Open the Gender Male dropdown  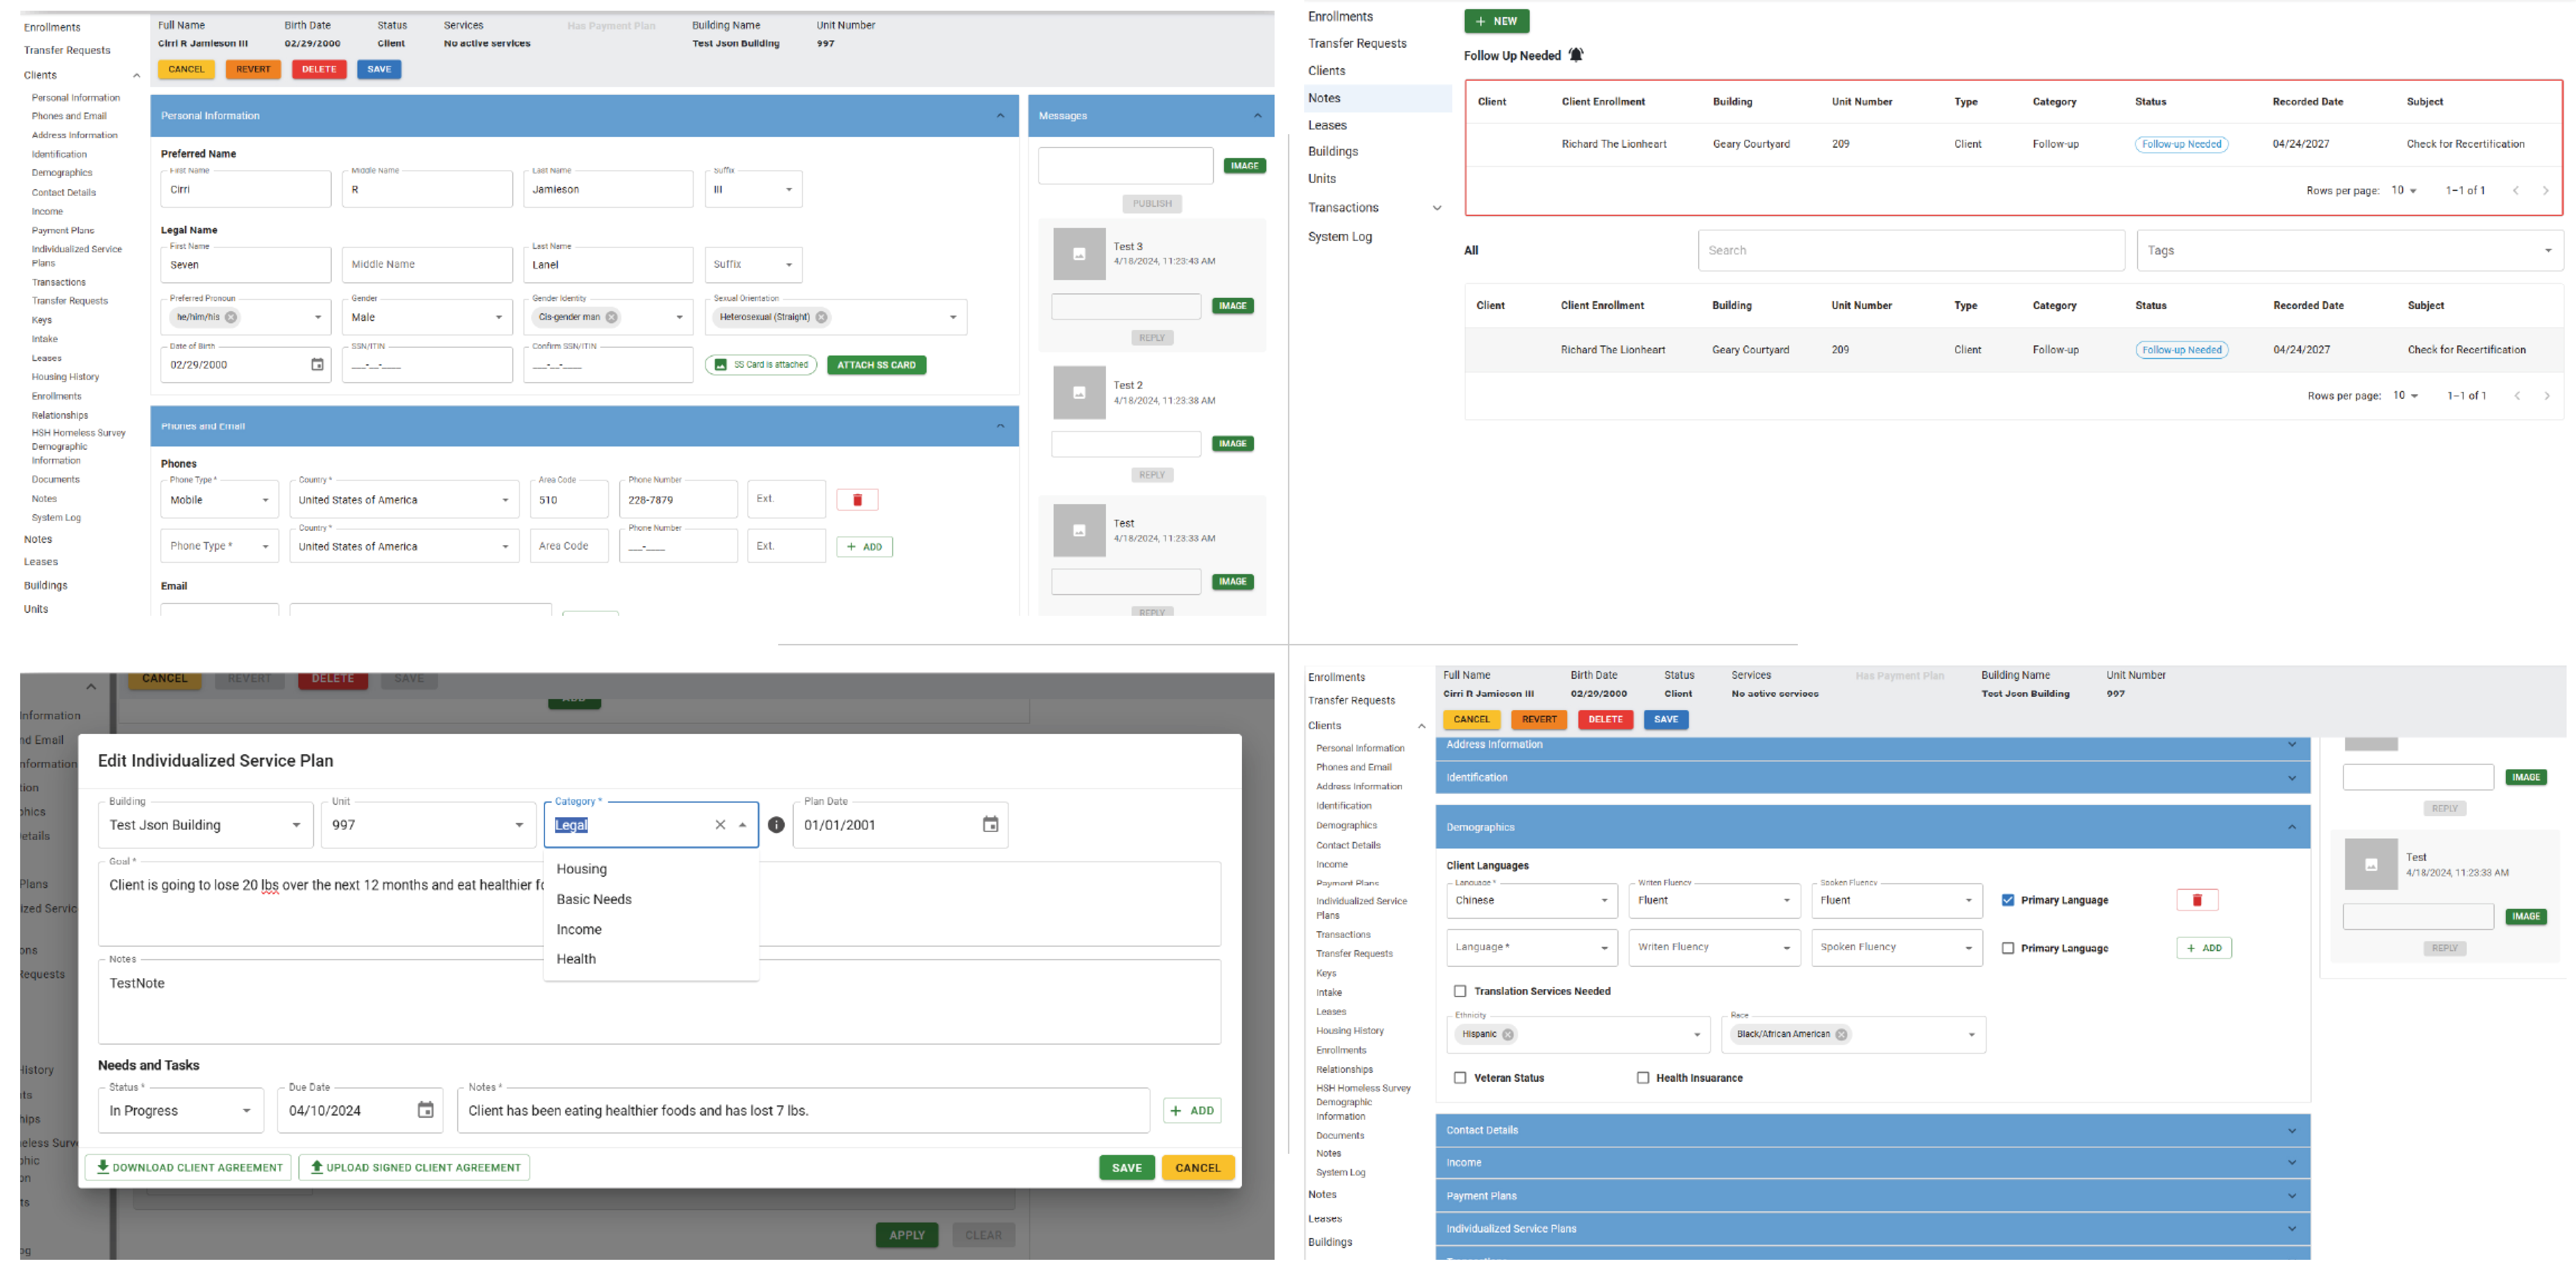pyautogui.click(x=427, y=317)
